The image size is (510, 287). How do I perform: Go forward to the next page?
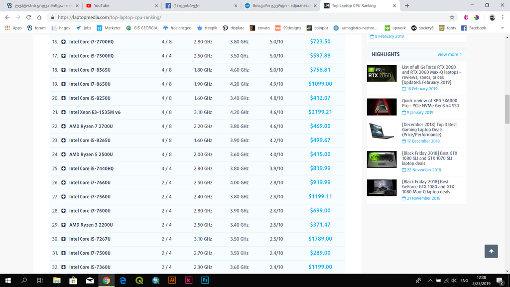(18, 17)
